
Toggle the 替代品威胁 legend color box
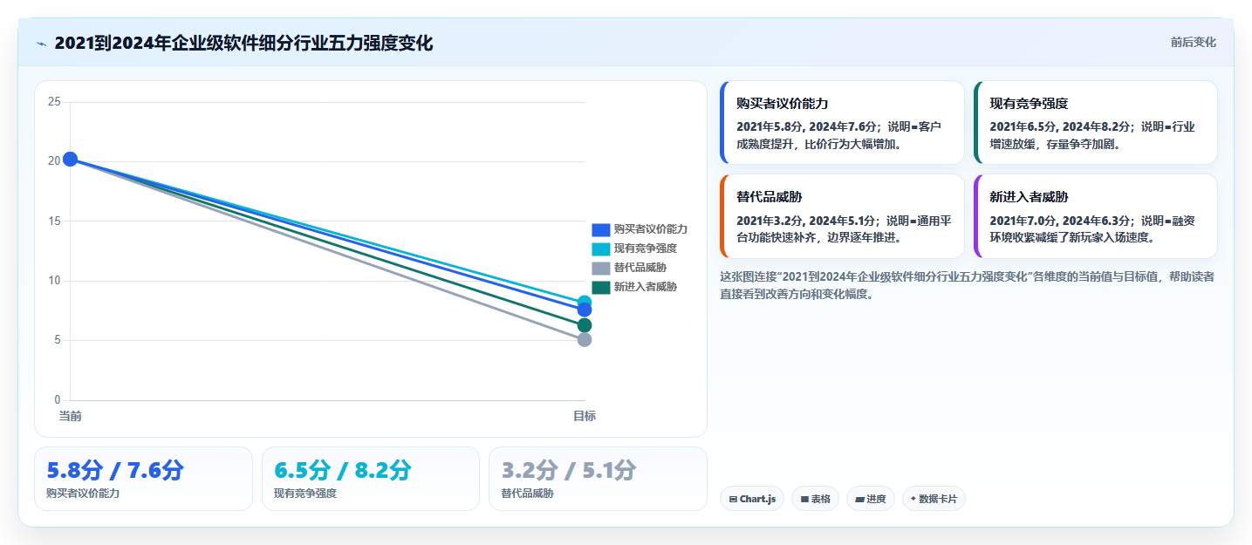point(600,268)
